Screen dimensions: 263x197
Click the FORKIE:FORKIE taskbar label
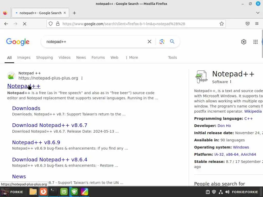pyautogui.click(x=245, y=192)
